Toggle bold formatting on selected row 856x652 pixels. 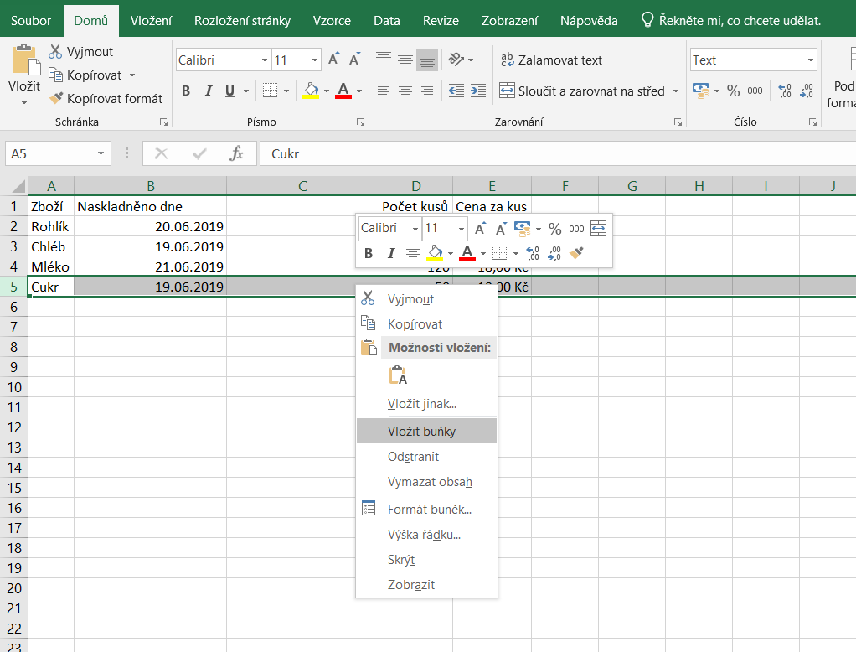coord(186,91)
